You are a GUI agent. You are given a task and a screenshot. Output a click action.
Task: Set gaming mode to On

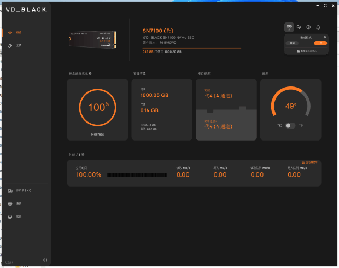tap(306, 43)
